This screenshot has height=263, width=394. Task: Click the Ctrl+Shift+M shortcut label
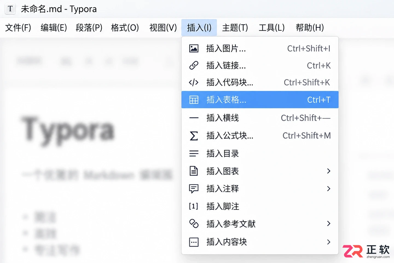[x=306, y=136]
